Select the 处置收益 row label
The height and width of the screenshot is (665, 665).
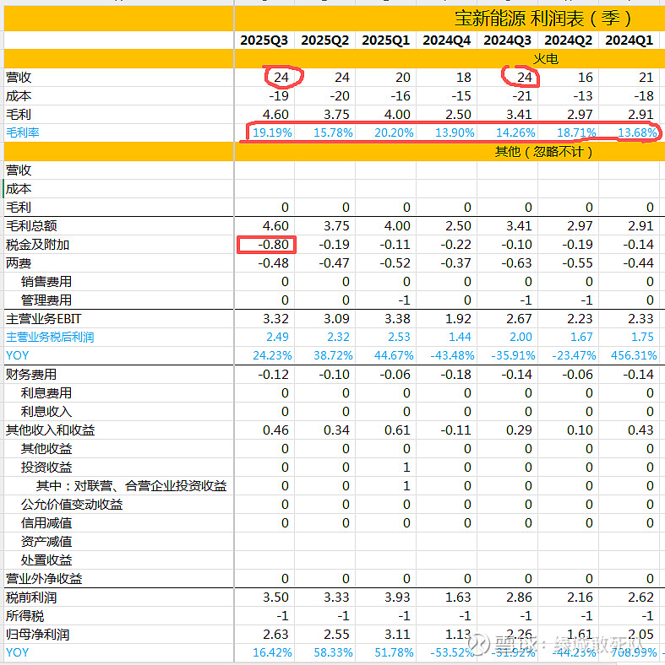click(46, 560)
